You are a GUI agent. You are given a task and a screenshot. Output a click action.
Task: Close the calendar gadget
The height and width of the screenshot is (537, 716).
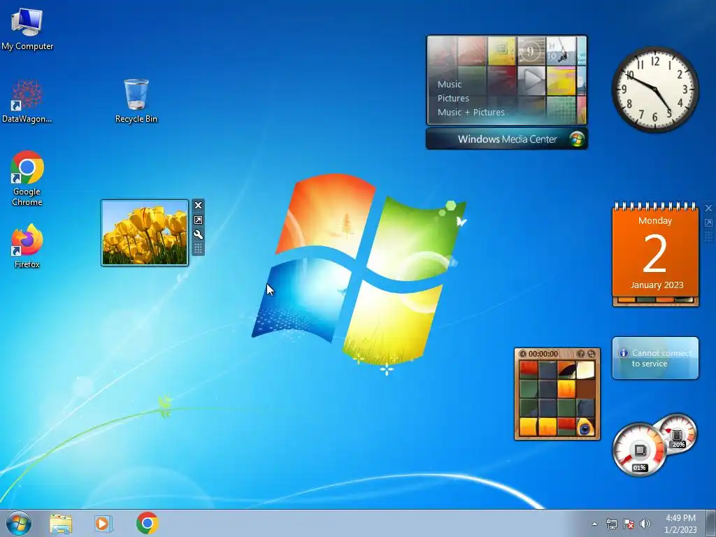click(708, 208)
